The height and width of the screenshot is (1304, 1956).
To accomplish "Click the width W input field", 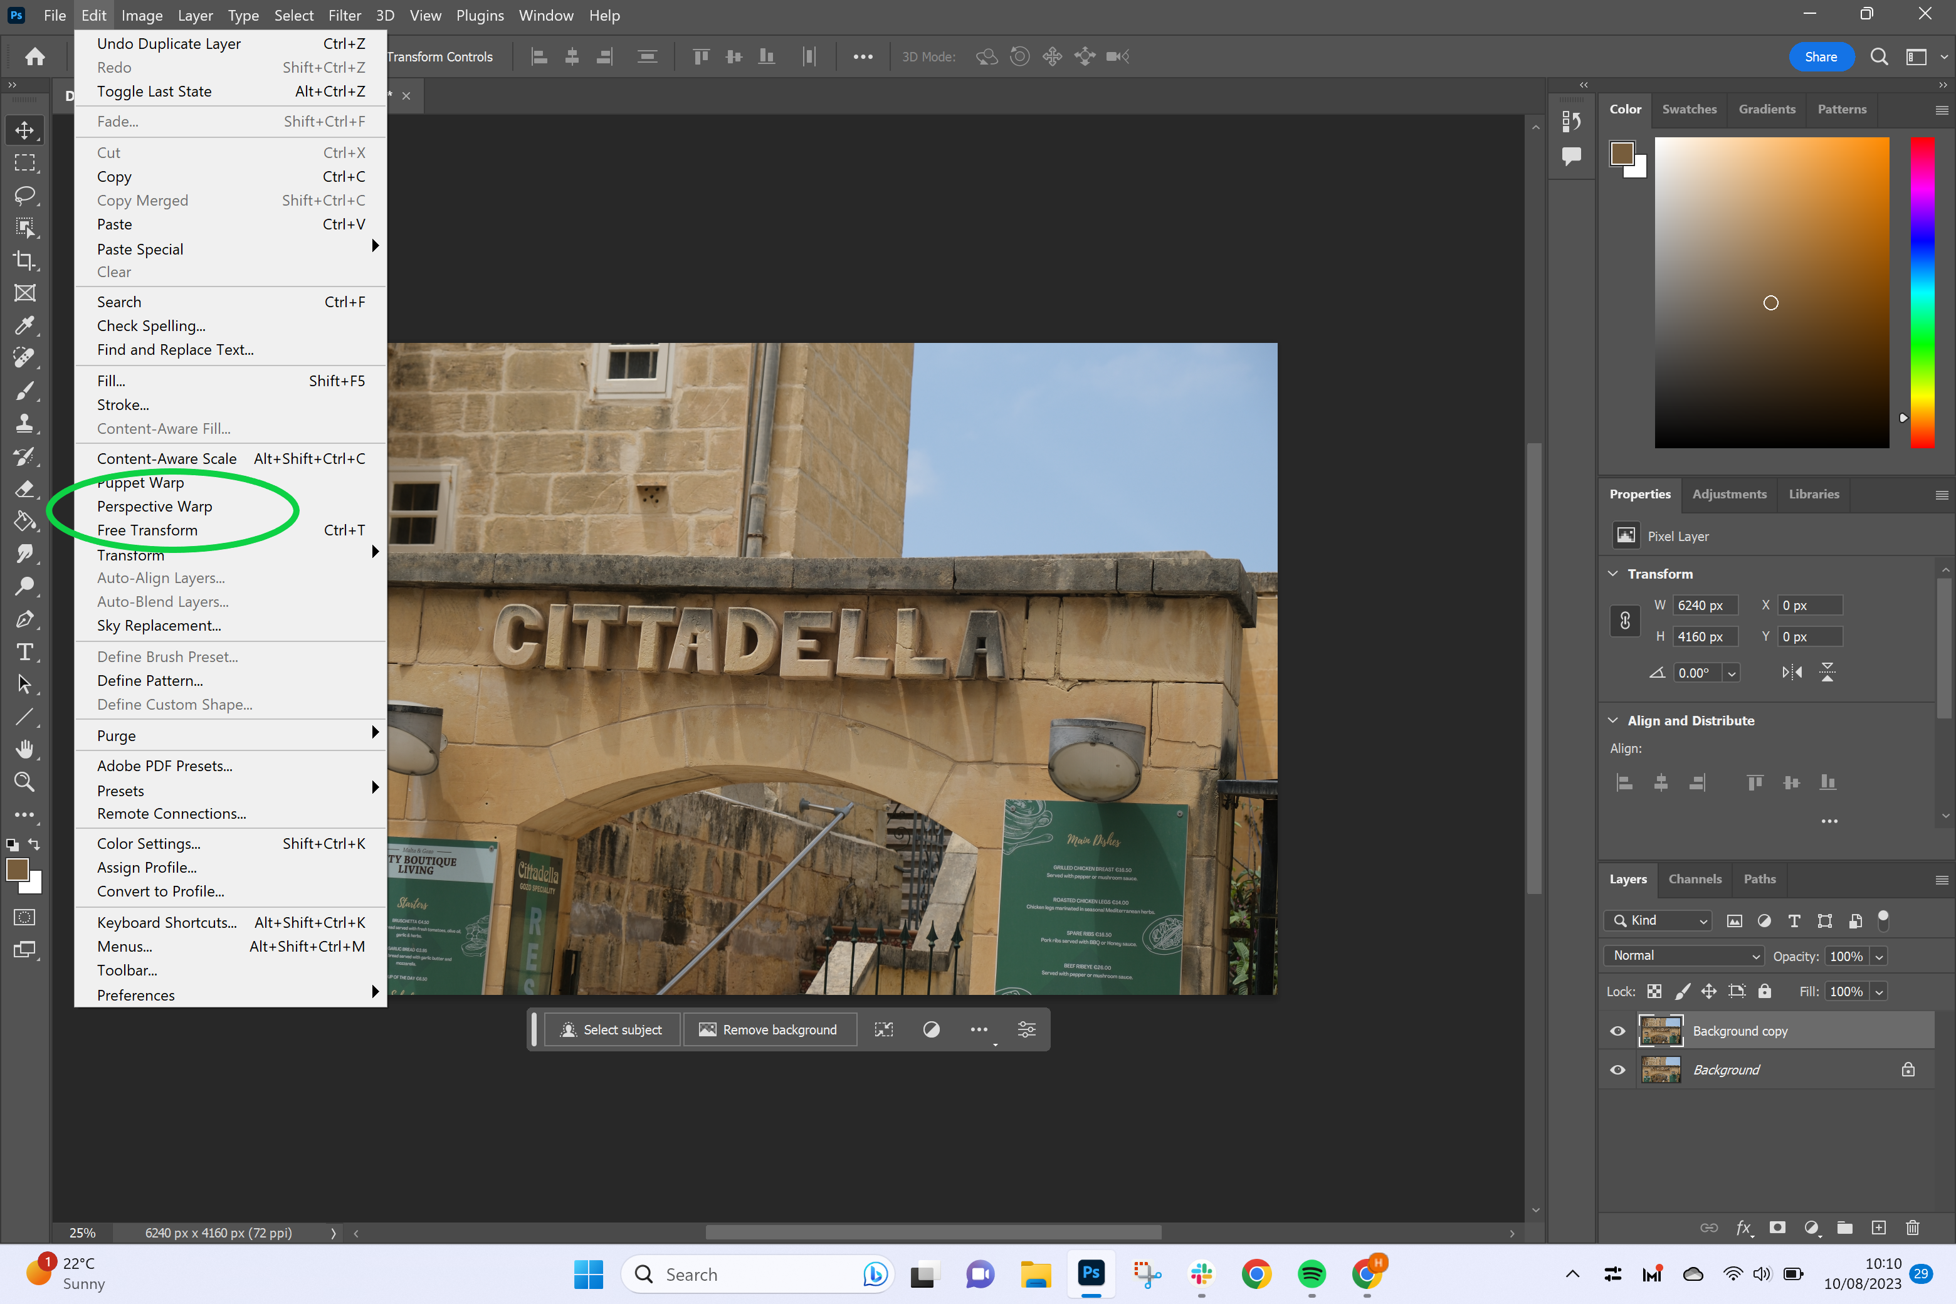I will click(1705, 606).
